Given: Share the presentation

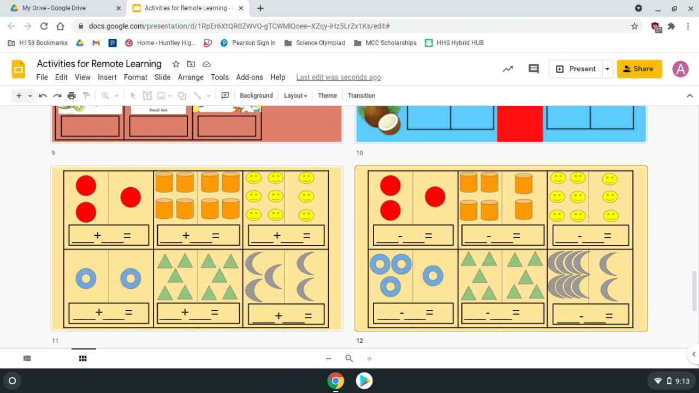Looking at the screenshot, I should pos(639,69).
